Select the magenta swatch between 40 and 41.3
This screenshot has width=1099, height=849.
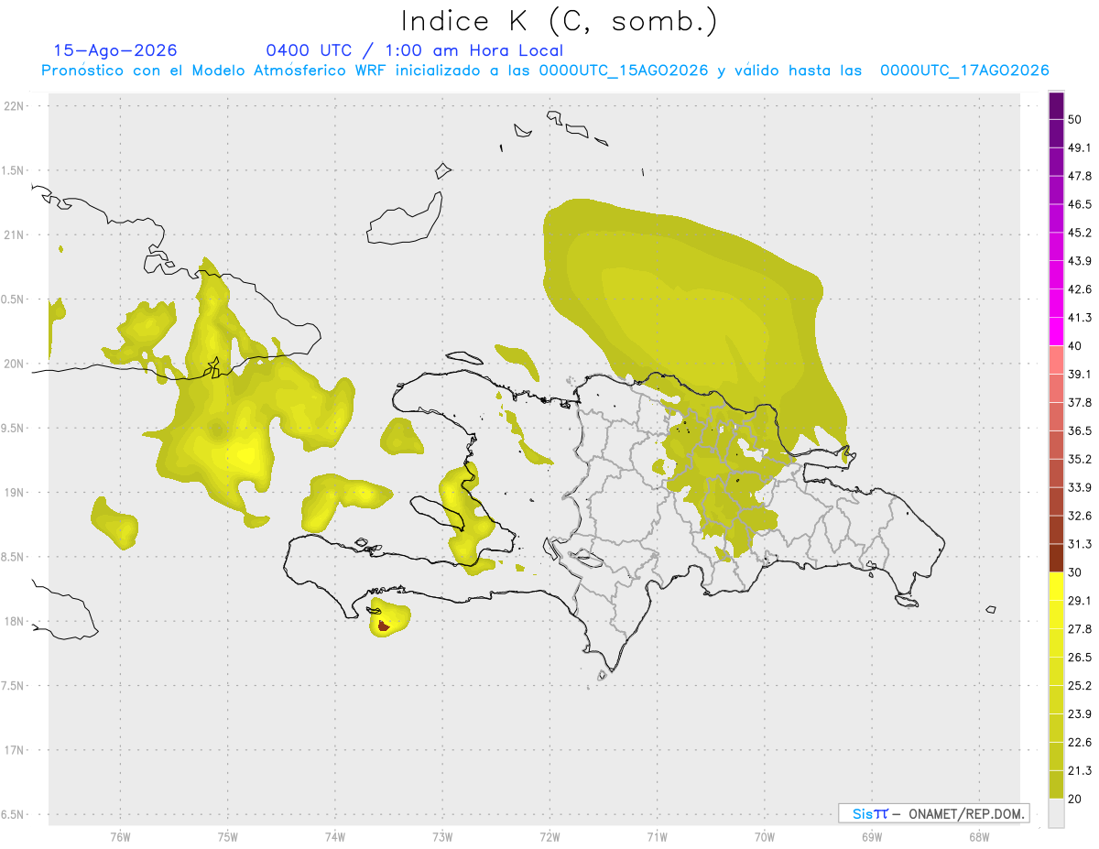click(1056, 332)
